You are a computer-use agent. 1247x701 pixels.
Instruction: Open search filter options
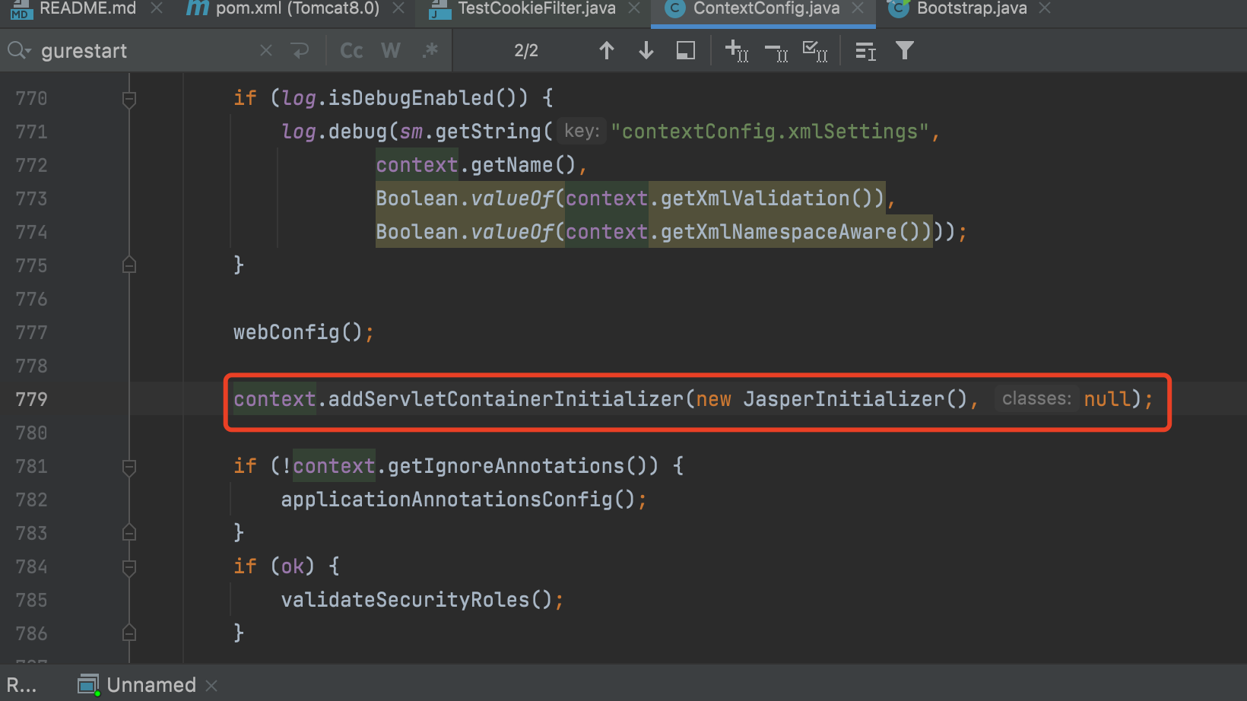coord(904,51)
